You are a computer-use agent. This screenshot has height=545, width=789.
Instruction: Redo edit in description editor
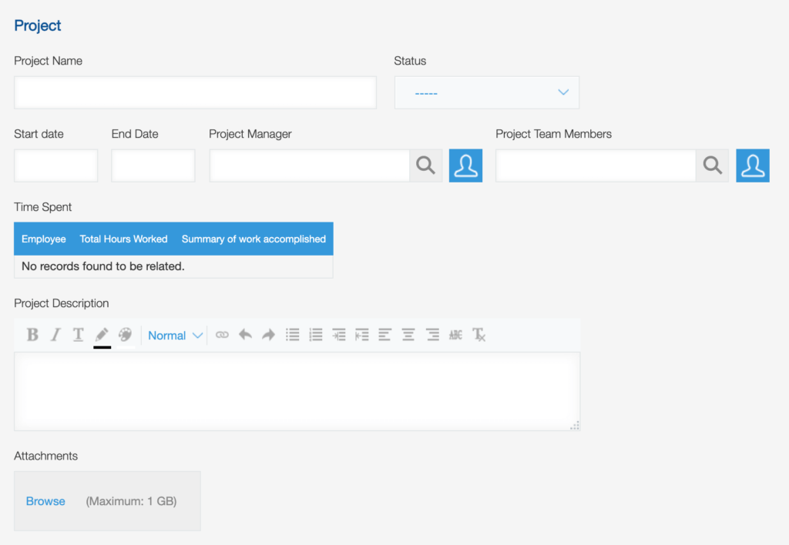[269, 335]
